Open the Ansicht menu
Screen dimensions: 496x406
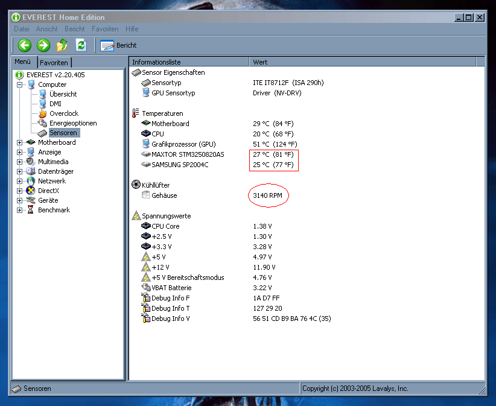click(x=47, y=29)
